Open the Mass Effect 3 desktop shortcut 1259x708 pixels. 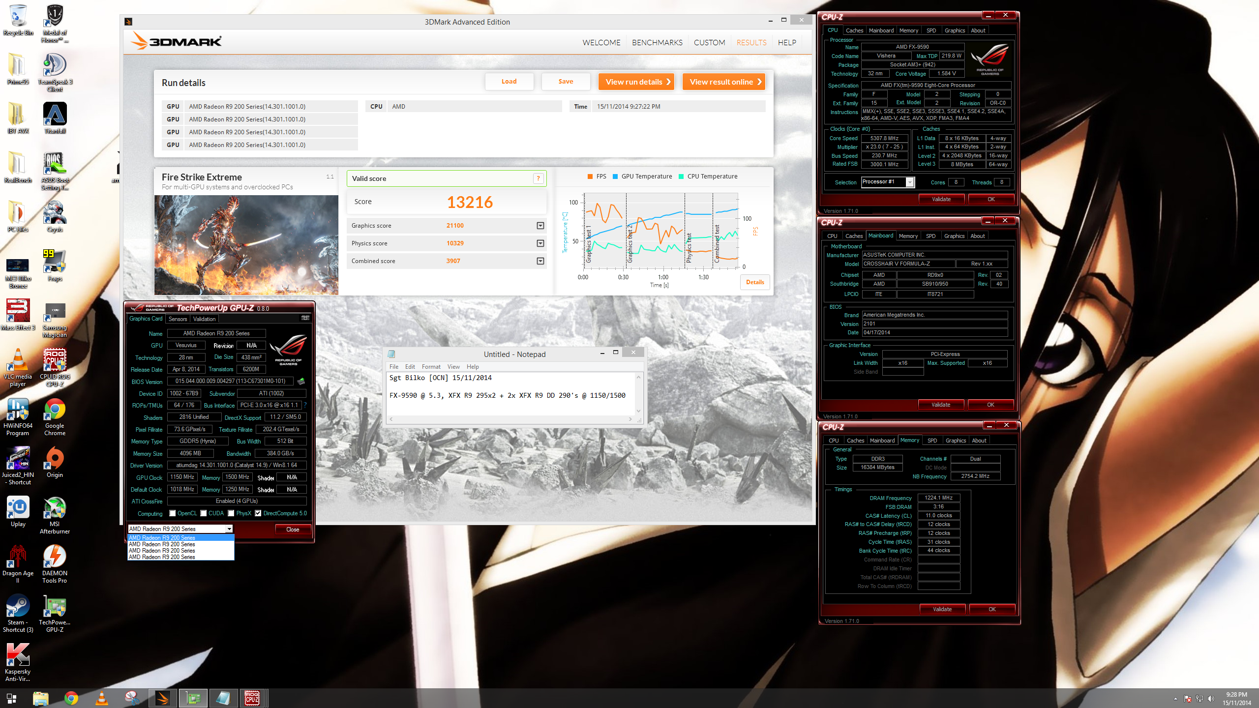point(18,315)
